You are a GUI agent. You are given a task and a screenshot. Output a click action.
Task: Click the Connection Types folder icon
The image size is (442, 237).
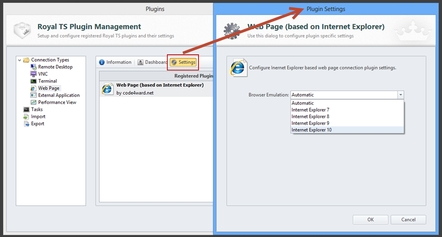pos(26,59)
